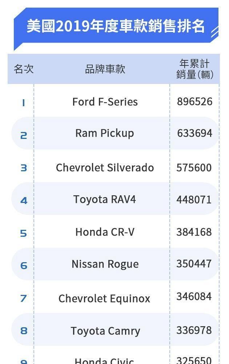Click the rank 4 number

click(x=24, y=201)
